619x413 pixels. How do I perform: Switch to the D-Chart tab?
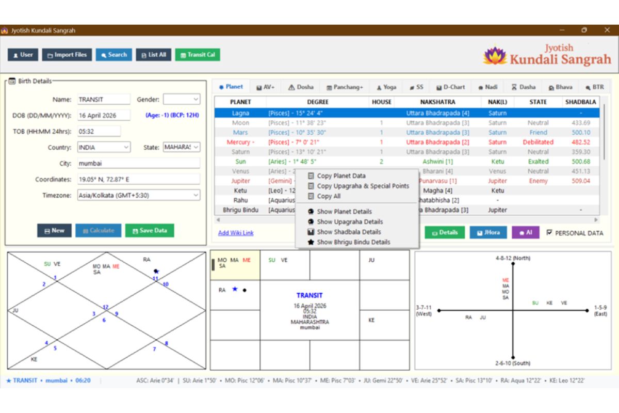[x=450, y=87]
